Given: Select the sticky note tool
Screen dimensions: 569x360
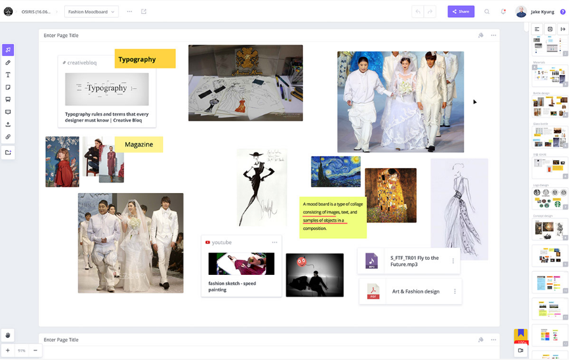Looking at the screenshot, I should [8, 88].
